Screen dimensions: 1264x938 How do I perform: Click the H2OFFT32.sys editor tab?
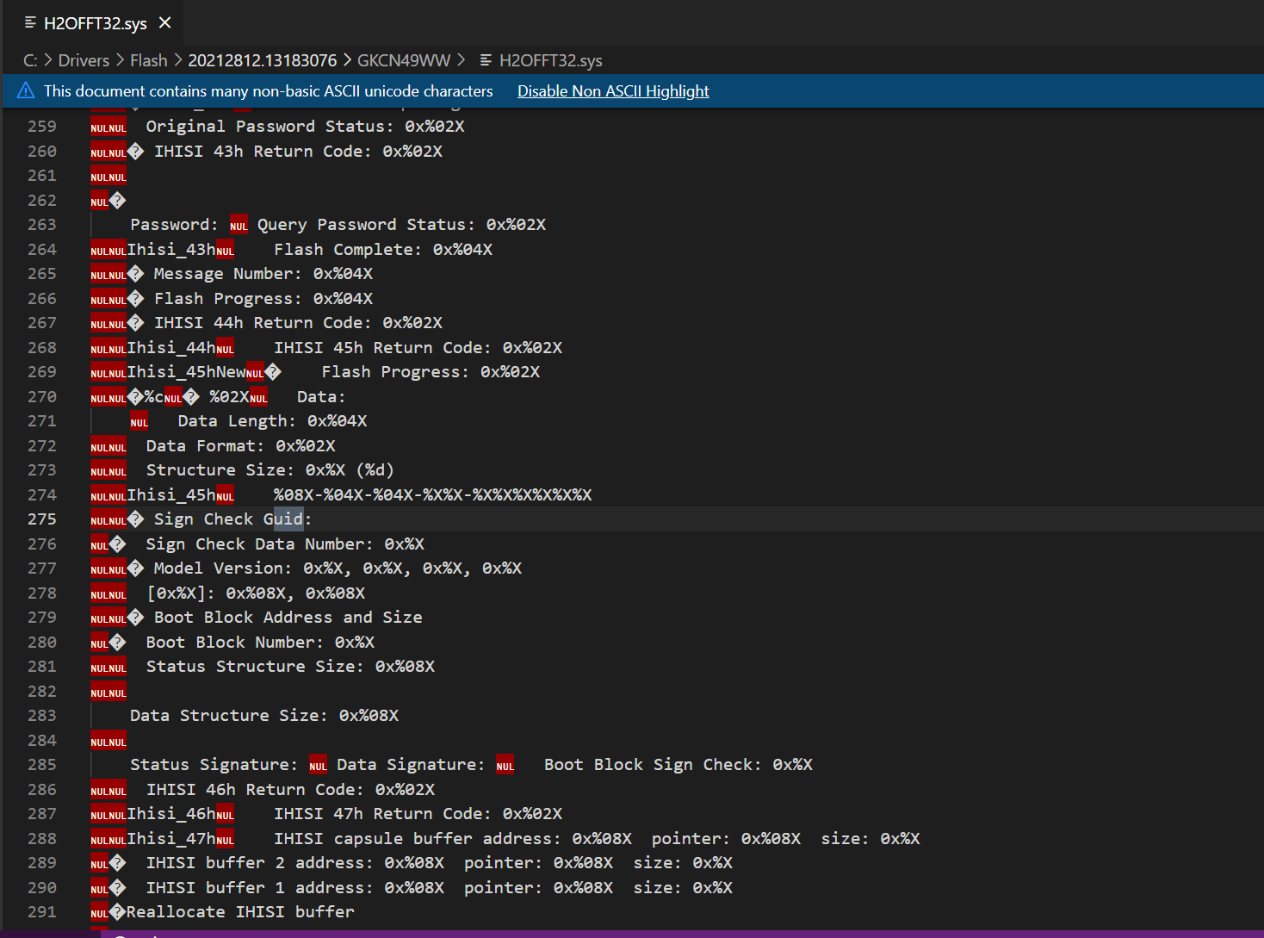click(x=93, y=23)
